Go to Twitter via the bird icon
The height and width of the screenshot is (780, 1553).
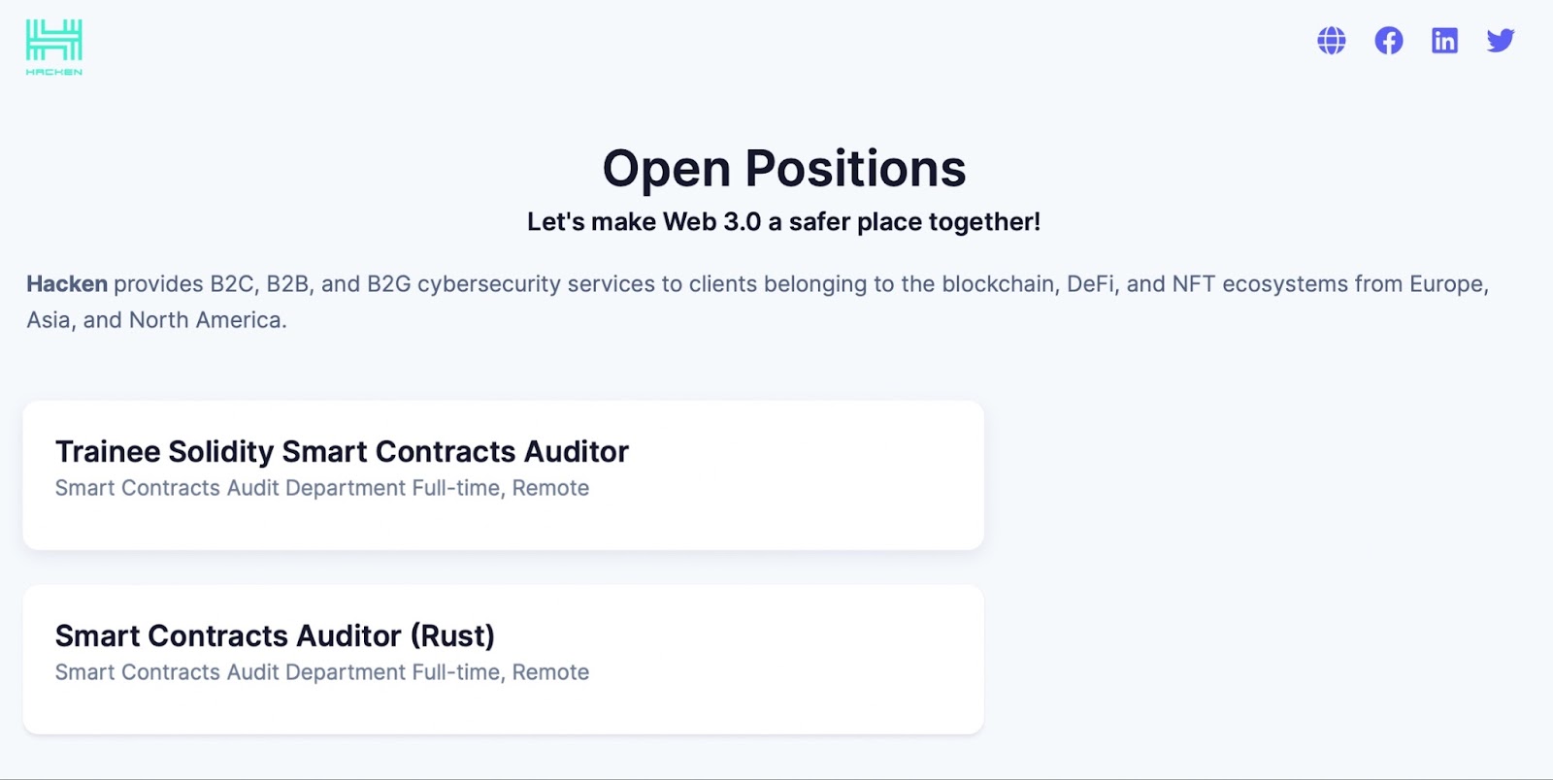click(1501, 41)
